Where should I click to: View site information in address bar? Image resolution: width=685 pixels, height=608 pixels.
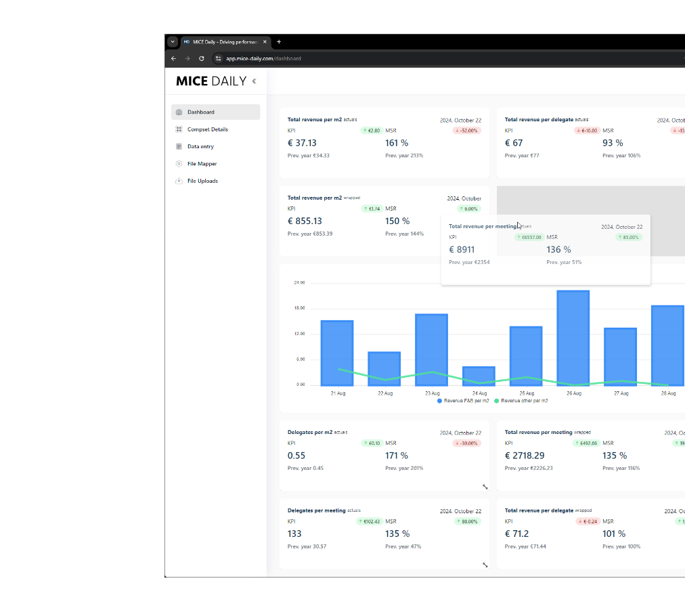218,58
